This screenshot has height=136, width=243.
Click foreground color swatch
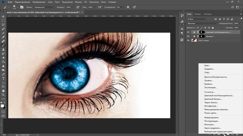[x=2, y=106]
